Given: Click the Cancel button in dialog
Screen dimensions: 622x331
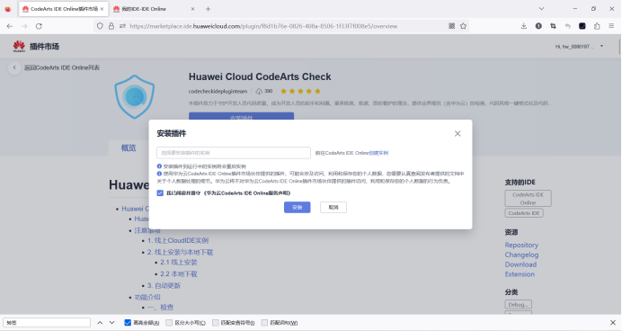Looking at the screenshot, I should (x=333, y=207).
